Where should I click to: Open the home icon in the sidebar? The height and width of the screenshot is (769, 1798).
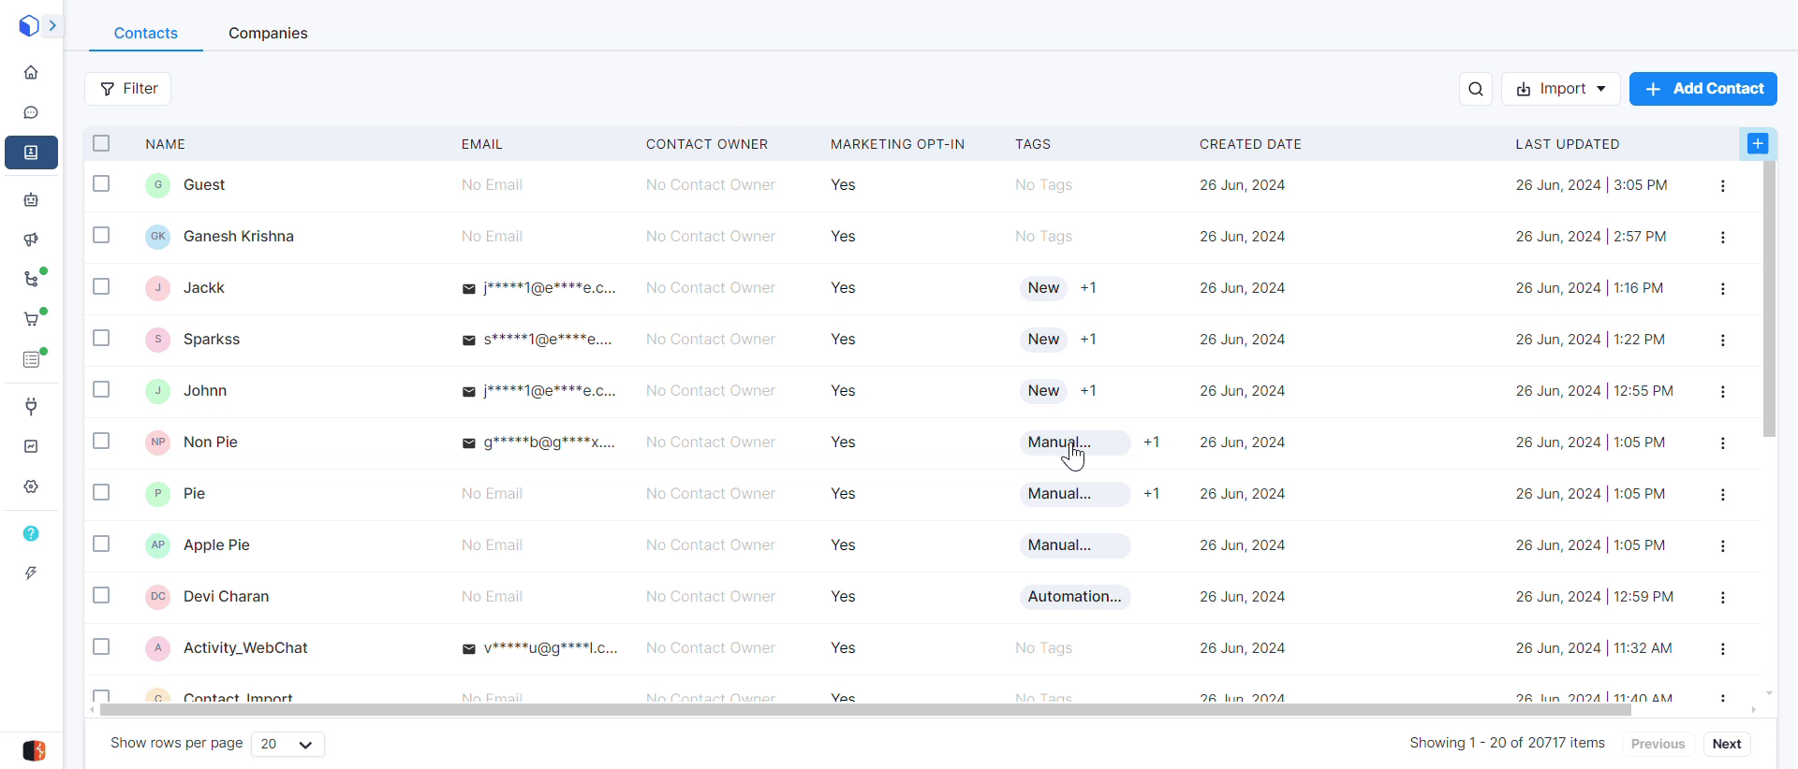pos(31,73)
